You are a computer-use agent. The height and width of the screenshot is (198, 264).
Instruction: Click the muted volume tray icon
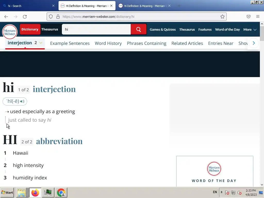coord(240,192)
